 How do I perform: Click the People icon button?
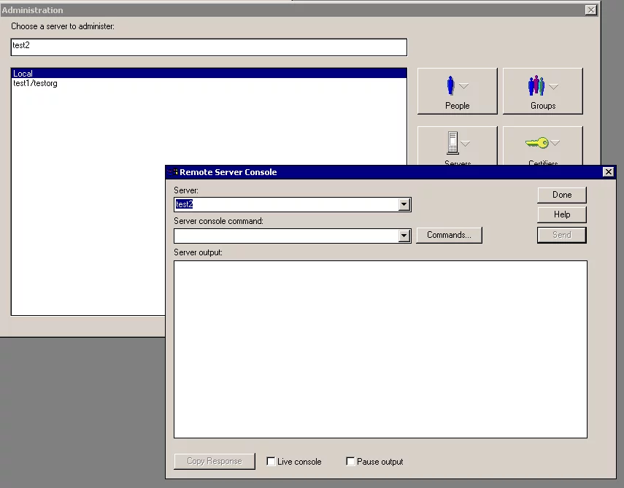(457, 90)
